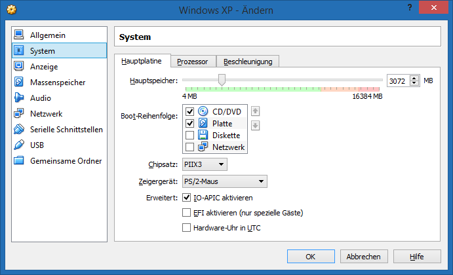
Task: Uncheck CD/DVD in boot order
Action: [190, 111]
